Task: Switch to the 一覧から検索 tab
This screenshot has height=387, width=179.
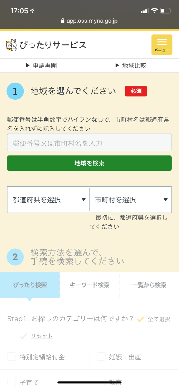Action: 149,285
